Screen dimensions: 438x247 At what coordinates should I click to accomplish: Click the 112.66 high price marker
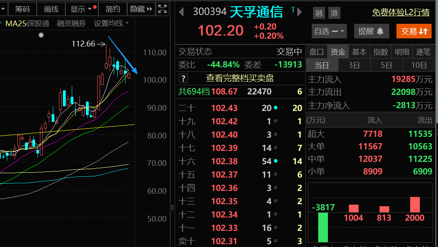[x=83, y=44]
